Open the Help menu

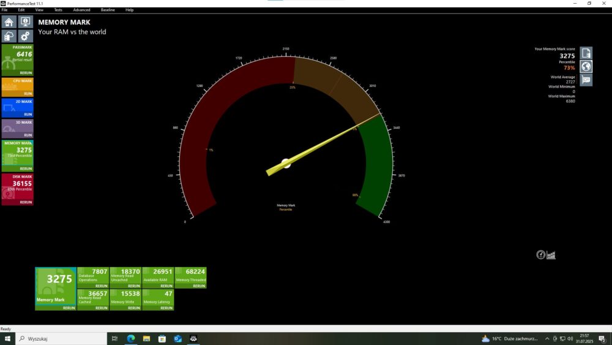point(130,10)
